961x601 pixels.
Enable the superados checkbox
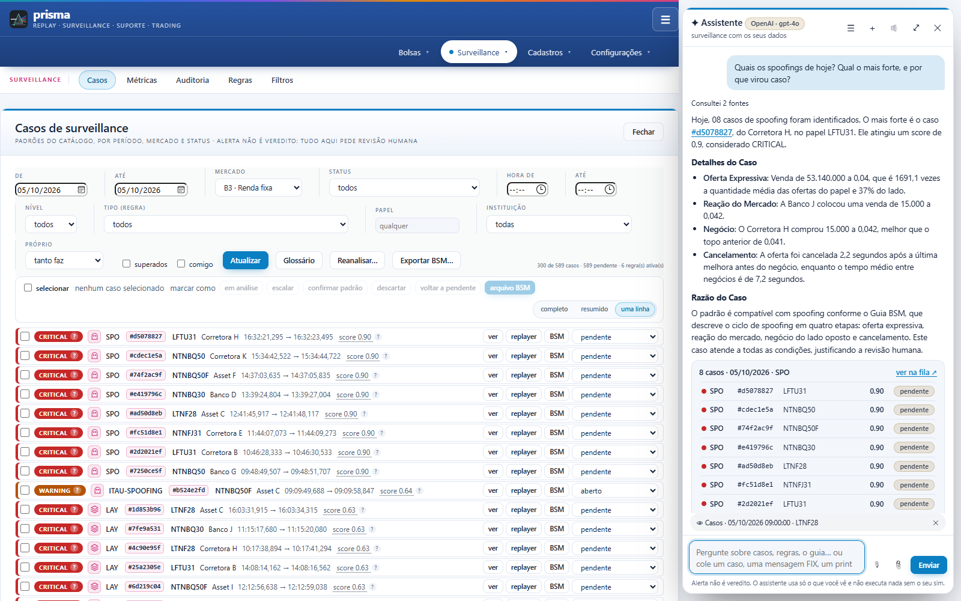(x=126, y=264)
